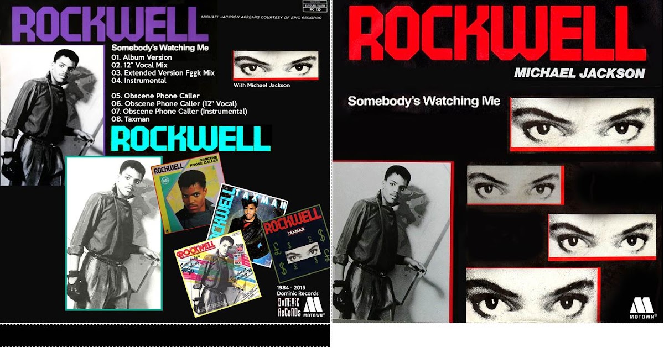Click the teal-framed Rockwell portrait photo
This screenshot has width=664, height=348.
pos(114,233)
